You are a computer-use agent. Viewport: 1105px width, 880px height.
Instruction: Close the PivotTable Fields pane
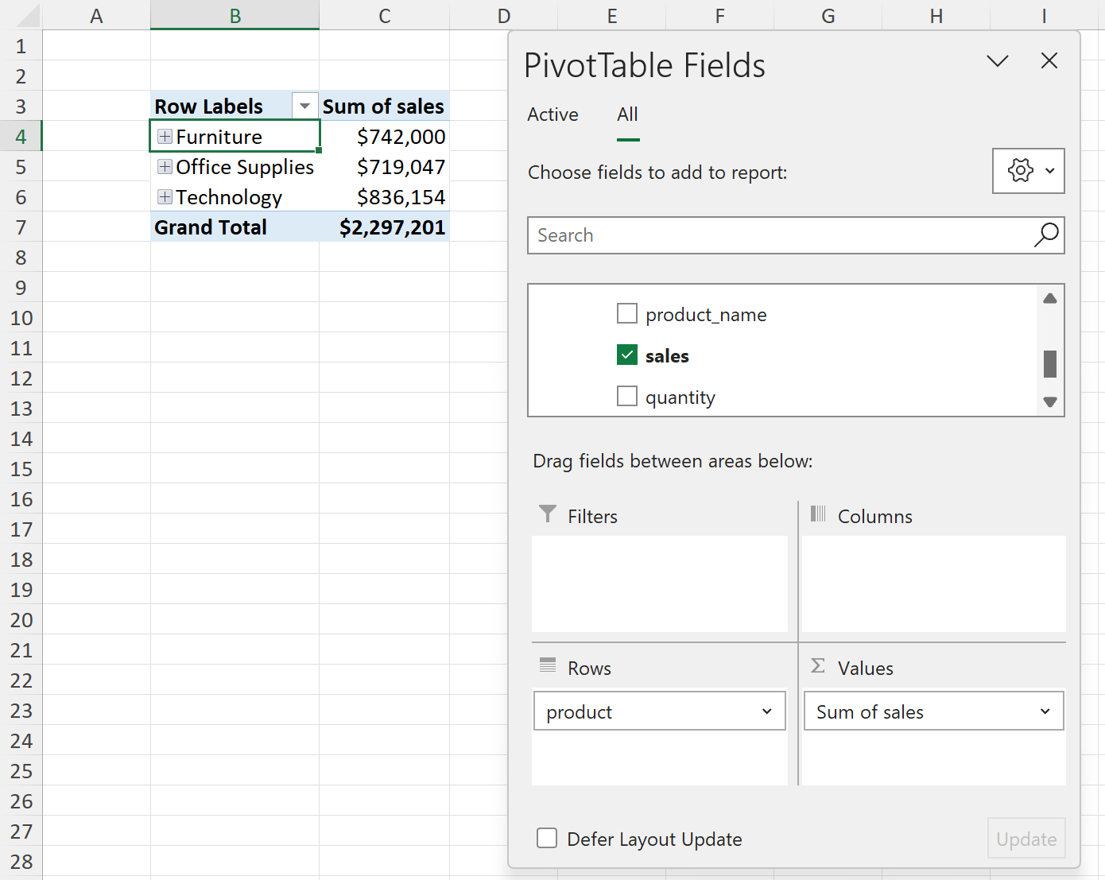tap(1049, 60)
